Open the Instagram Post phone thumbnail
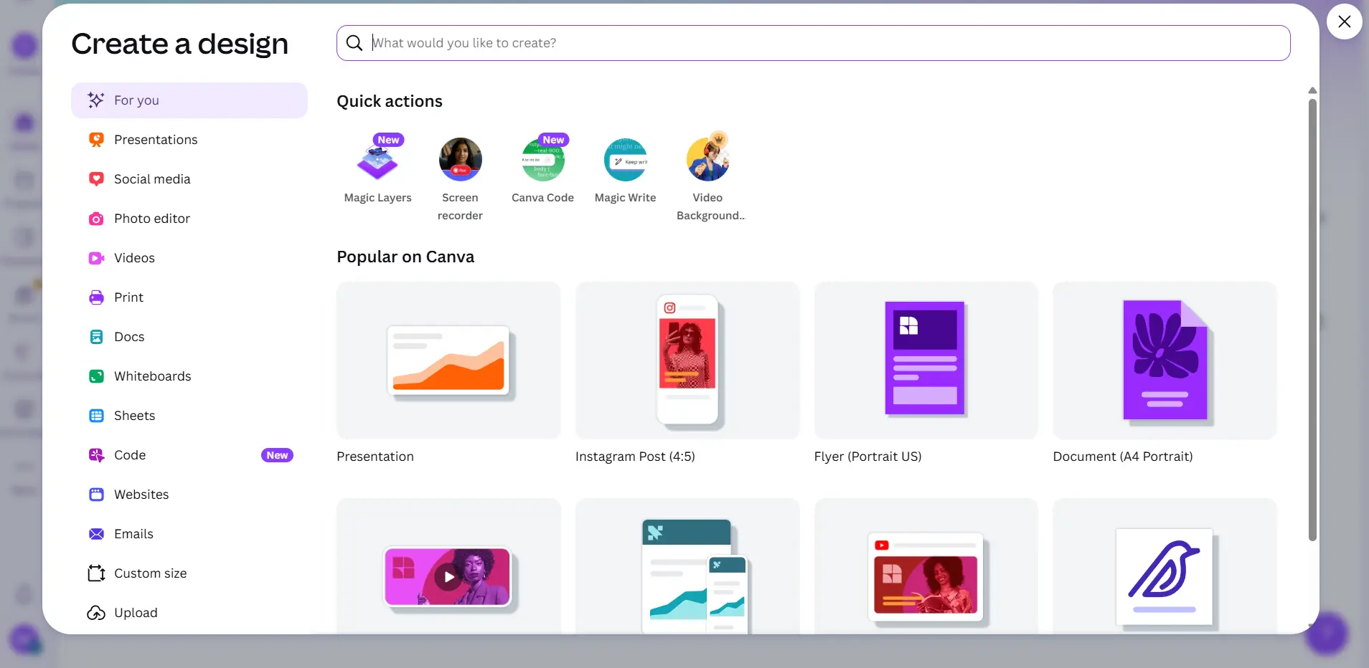 click(x=687, y=361)
